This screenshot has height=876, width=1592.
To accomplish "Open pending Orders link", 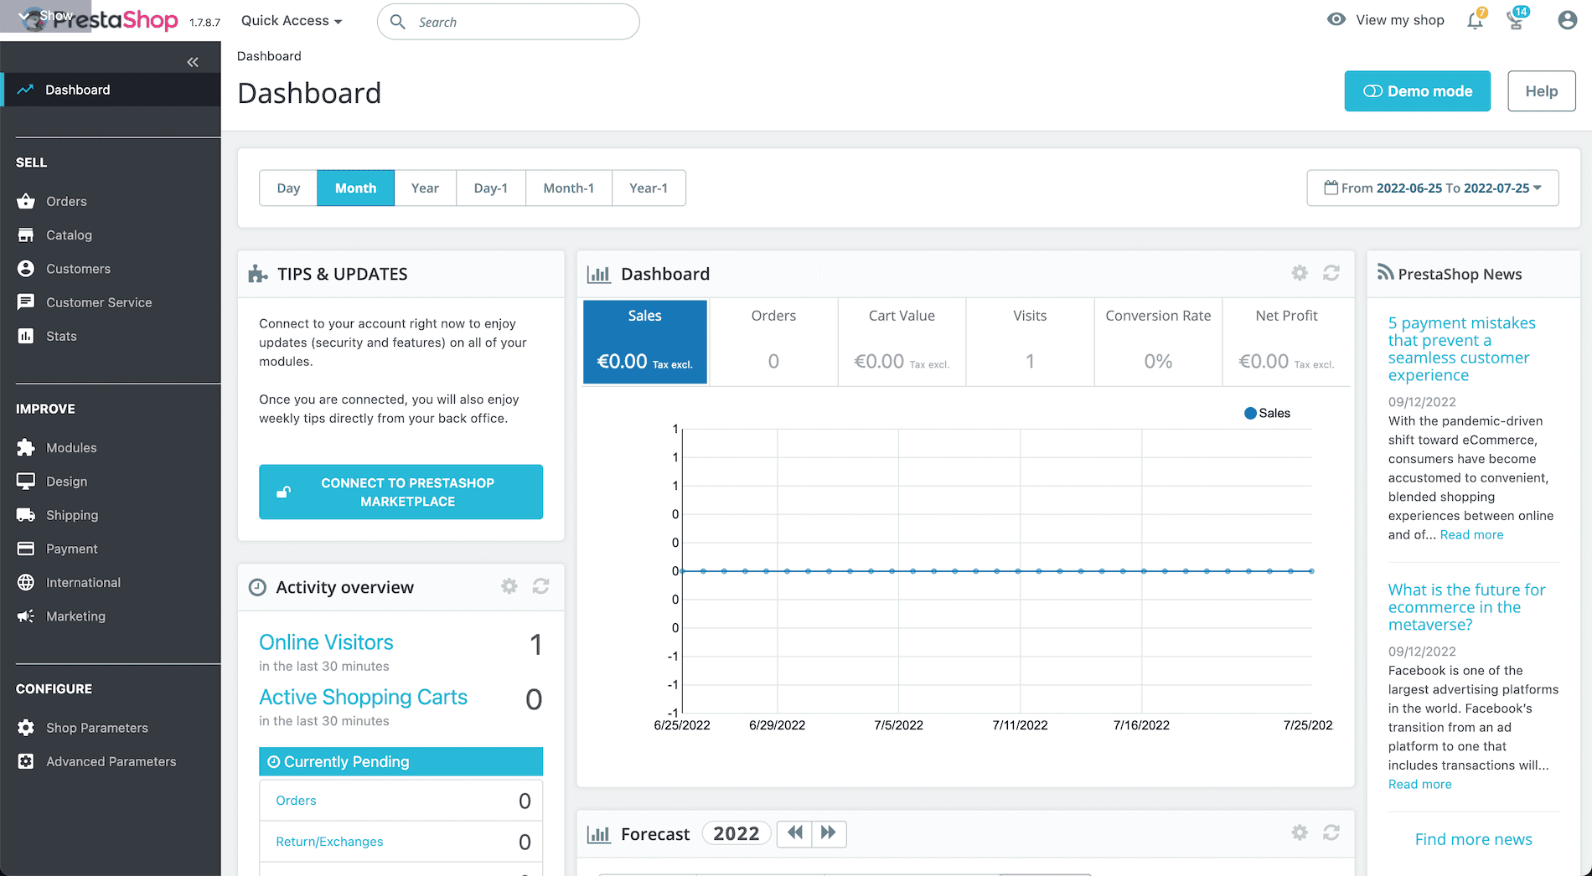I will click(296, 801).
